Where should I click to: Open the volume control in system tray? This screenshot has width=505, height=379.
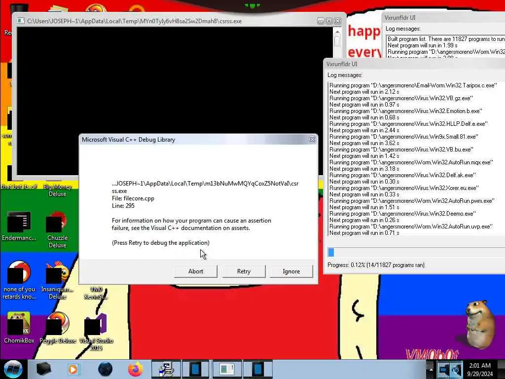click(x=456, y=369)
